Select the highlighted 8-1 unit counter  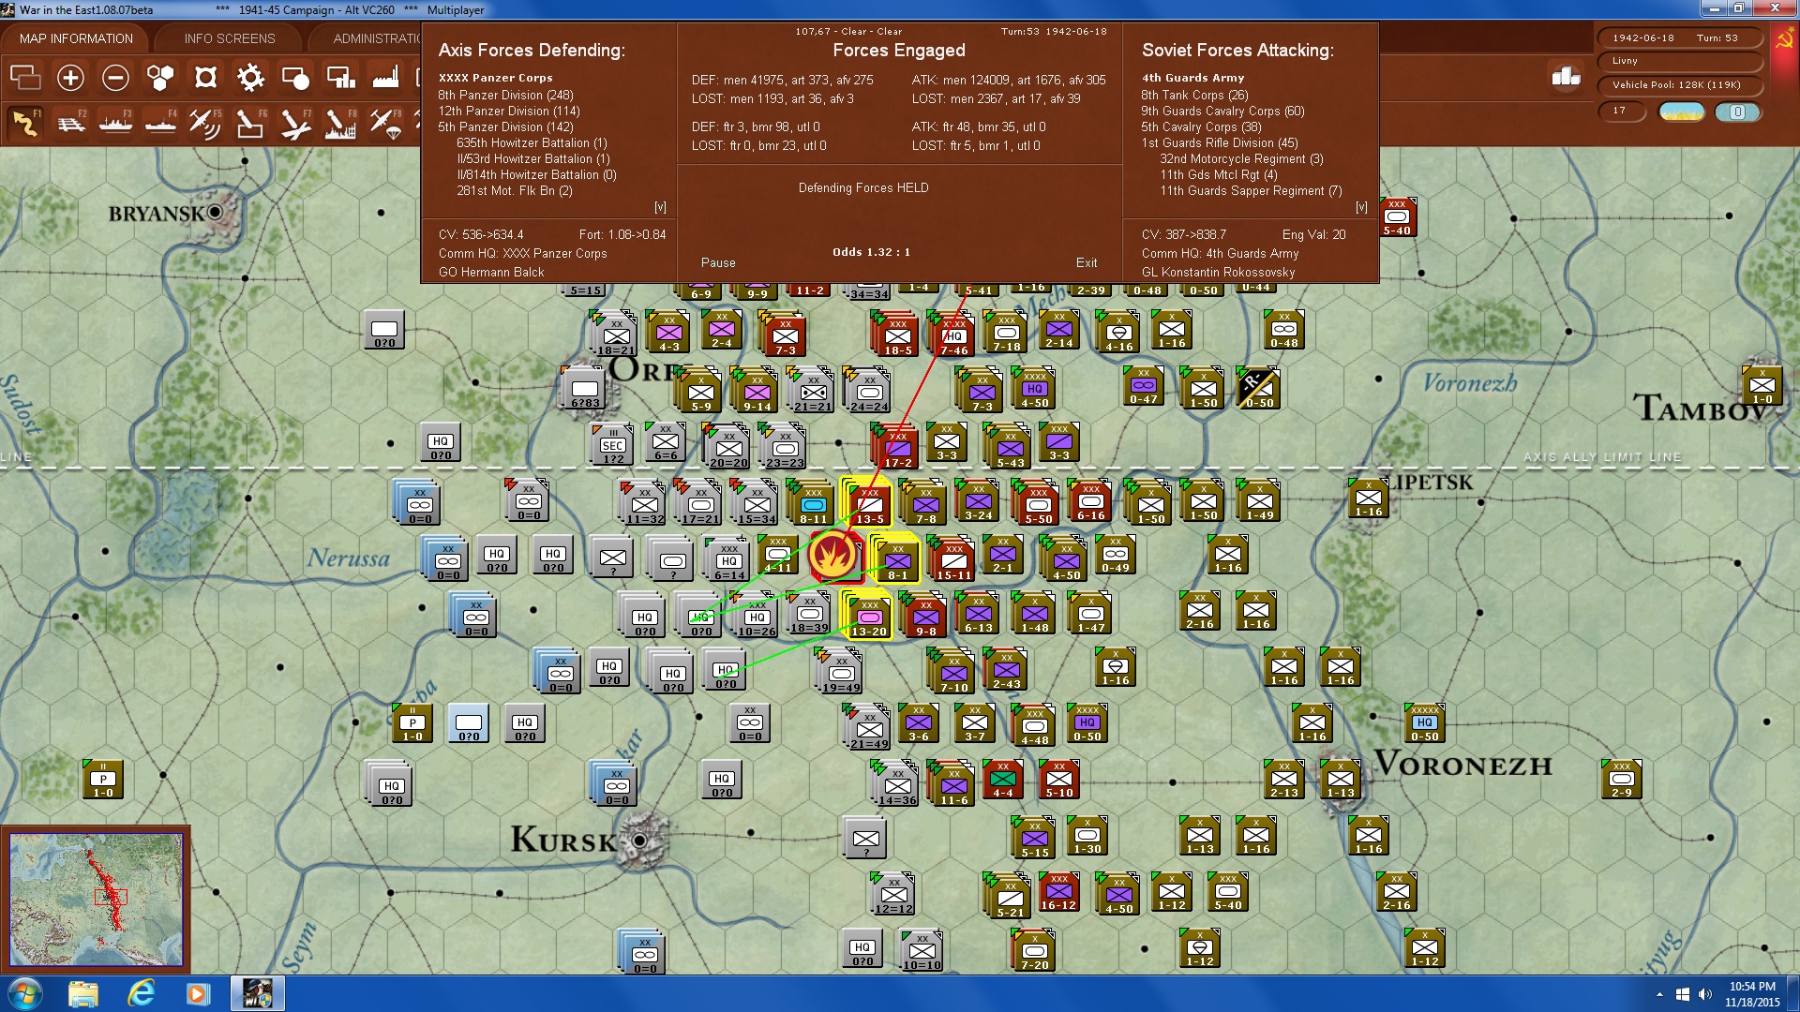click(x=897, y=559)
